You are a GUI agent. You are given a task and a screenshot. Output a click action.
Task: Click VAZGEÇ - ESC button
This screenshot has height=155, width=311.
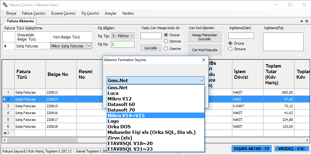(291, 149)
